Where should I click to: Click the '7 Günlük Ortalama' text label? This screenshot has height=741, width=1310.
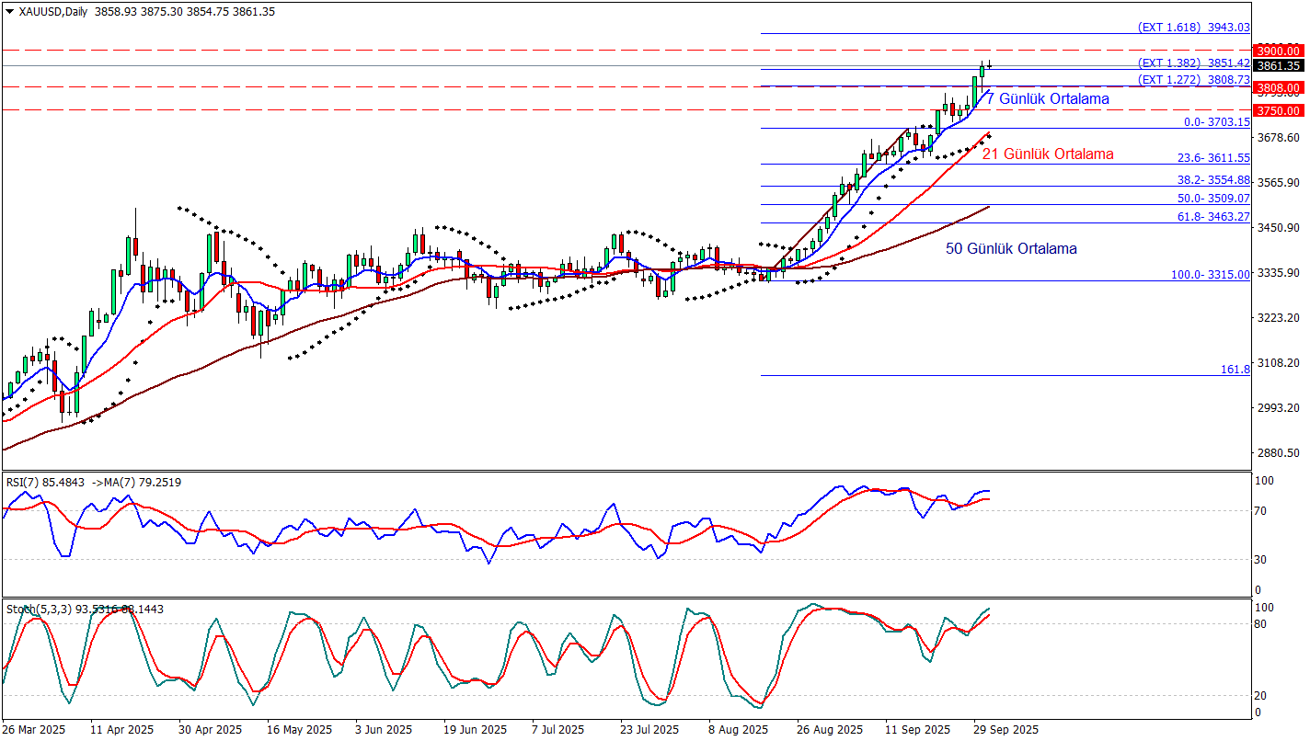(x=1048, y=98)
